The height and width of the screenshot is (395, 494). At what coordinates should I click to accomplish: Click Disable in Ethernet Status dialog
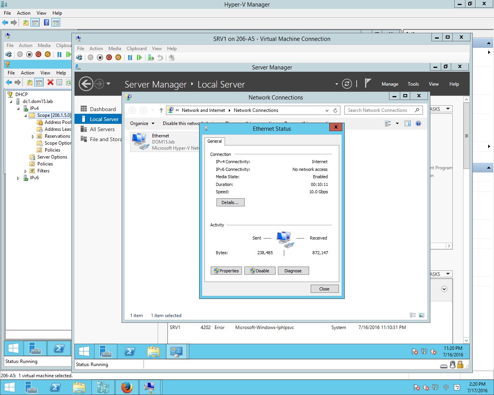[260, 271]
